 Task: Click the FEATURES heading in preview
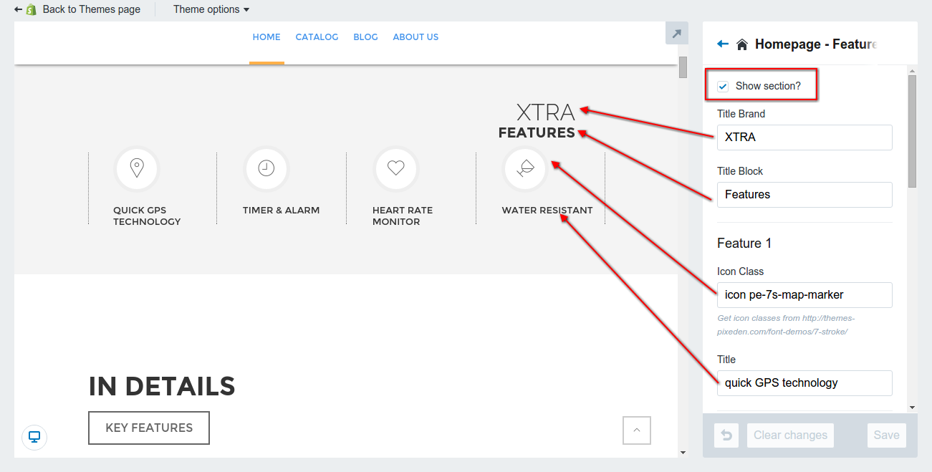537,133
